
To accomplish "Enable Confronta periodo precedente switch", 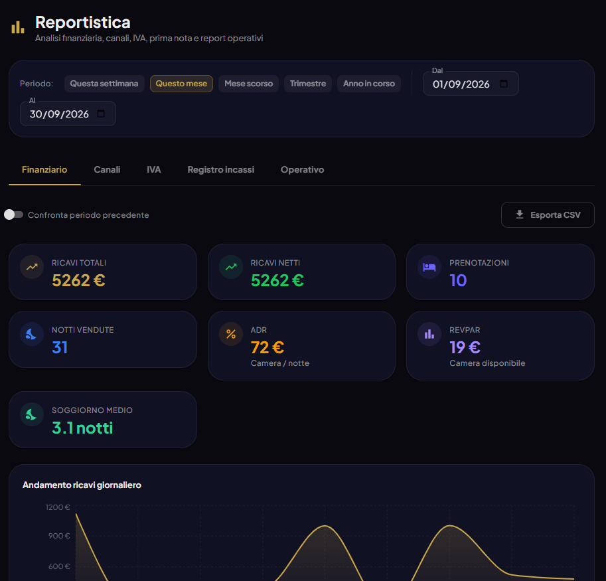I will (13, 214).
